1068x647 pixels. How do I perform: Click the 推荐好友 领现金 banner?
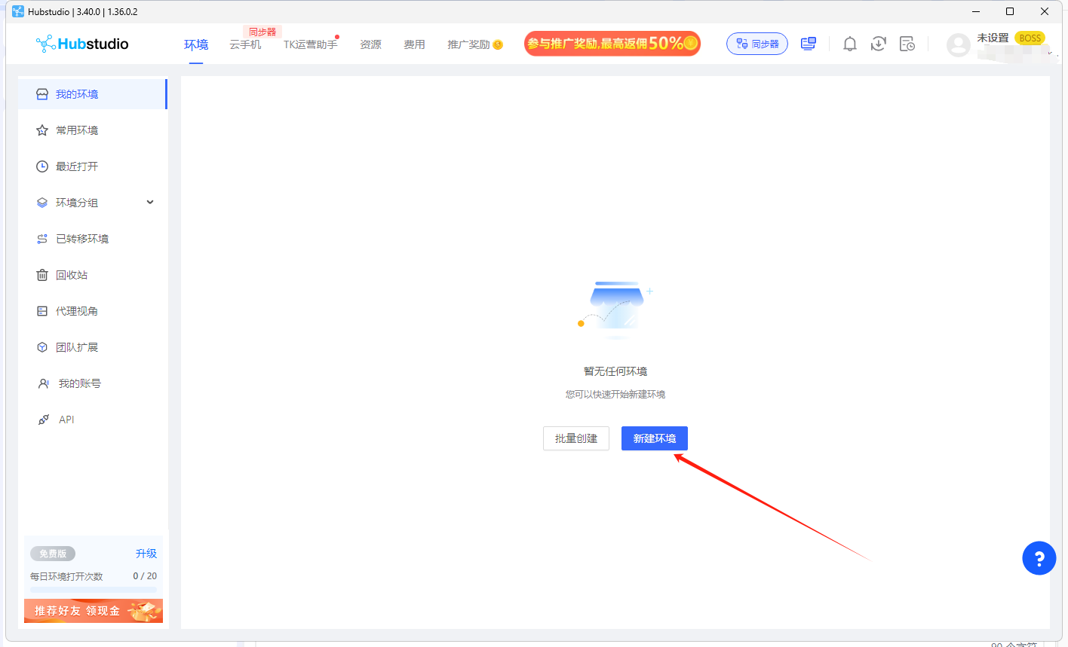pyautogui.click(x=94, y=611)
